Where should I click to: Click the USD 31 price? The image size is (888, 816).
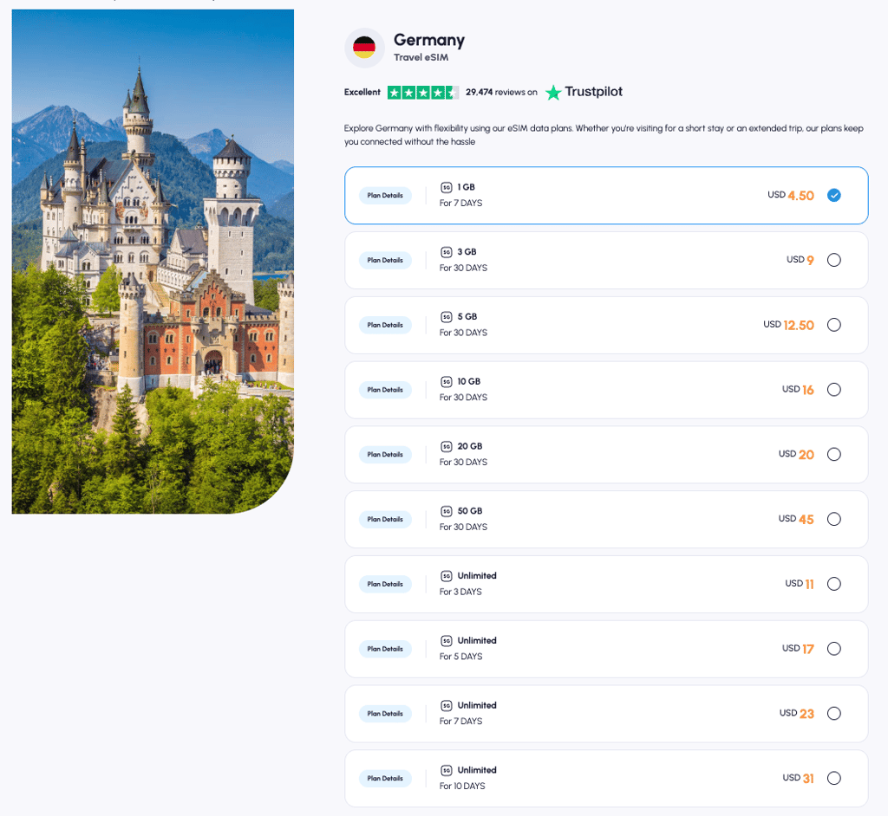tap(798, 778)
